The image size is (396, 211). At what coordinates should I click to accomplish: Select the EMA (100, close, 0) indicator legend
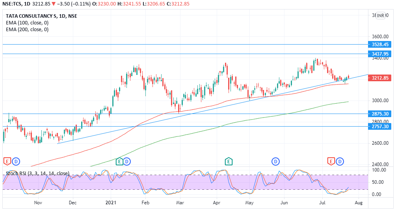coord(27,23)
